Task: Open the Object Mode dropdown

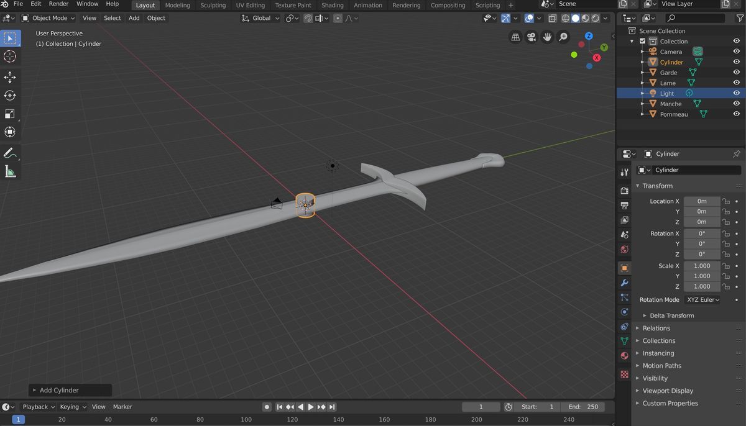Action: coord(48,18)
